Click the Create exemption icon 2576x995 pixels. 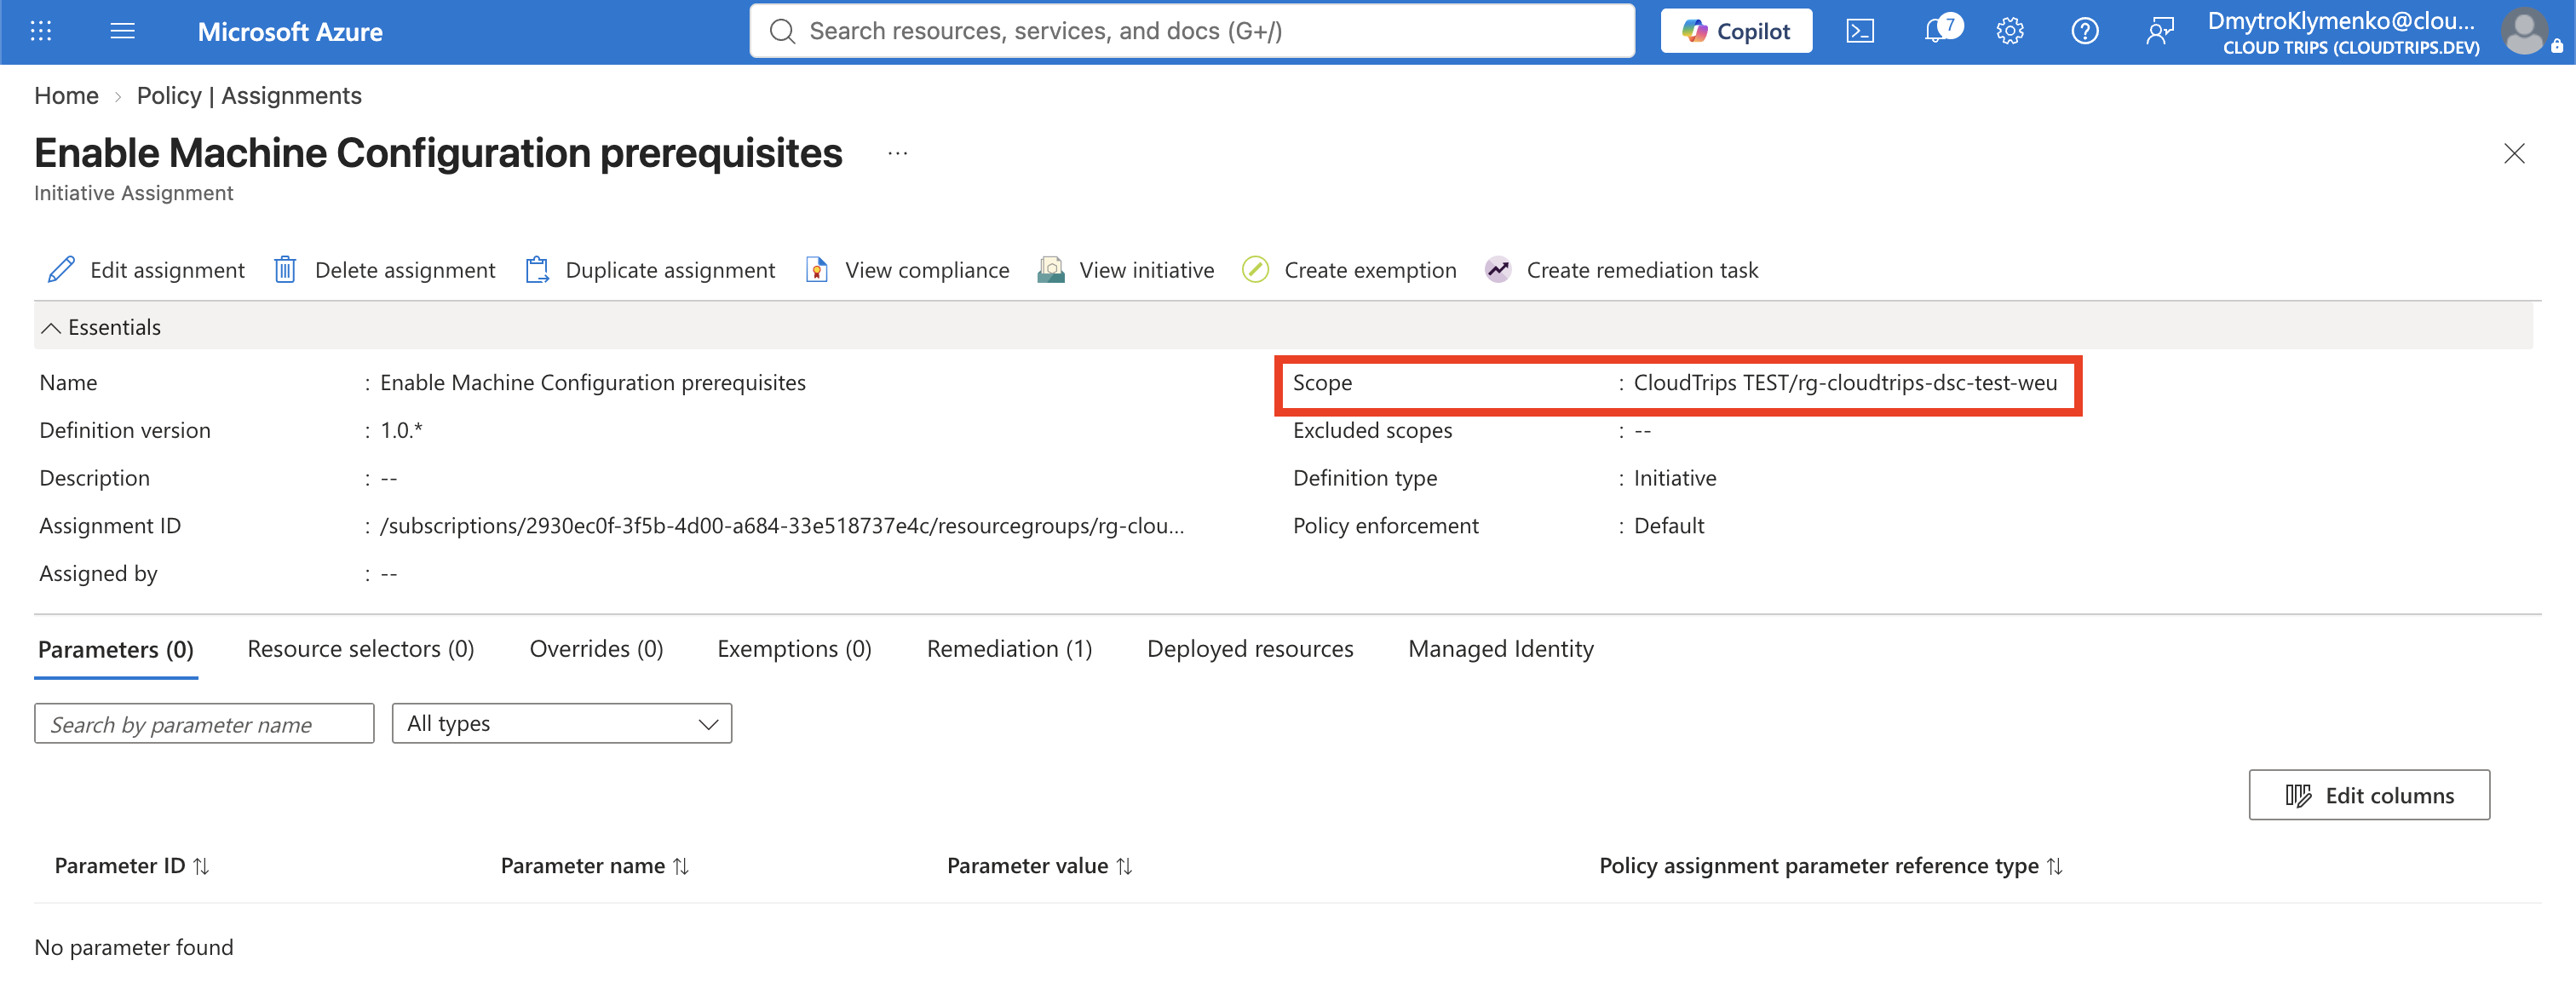1255,270
